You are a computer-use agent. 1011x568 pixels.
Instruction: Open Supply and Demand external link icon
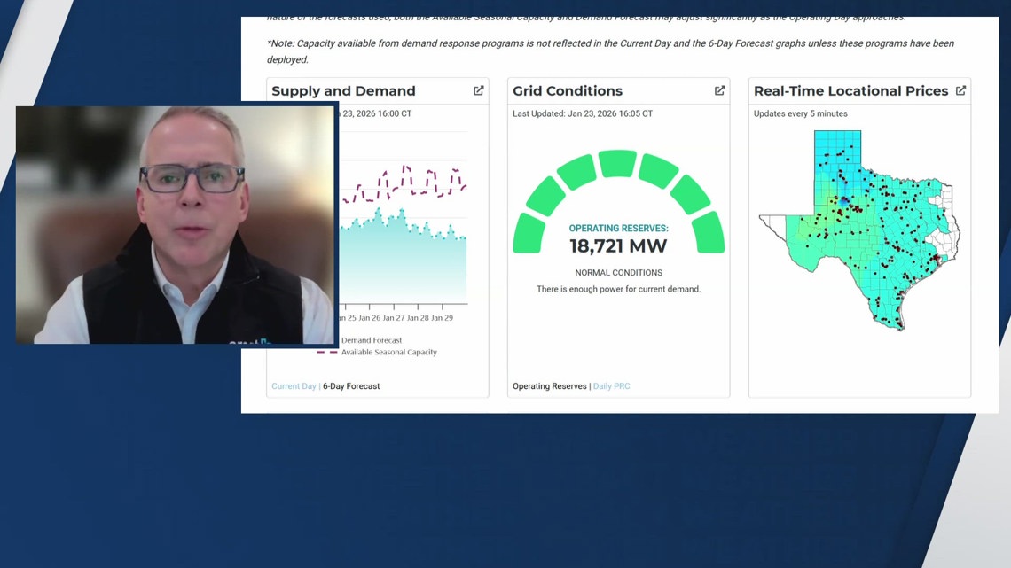point(478,89)
